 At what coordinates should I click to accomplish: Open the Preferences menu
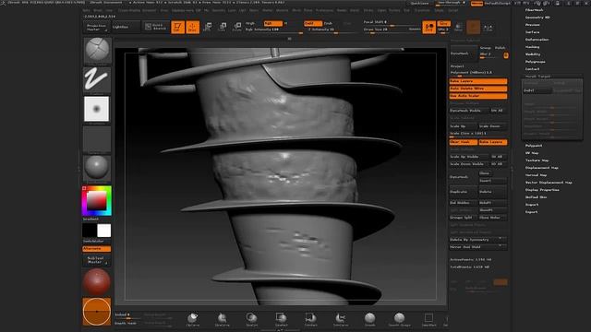(324, 10)
